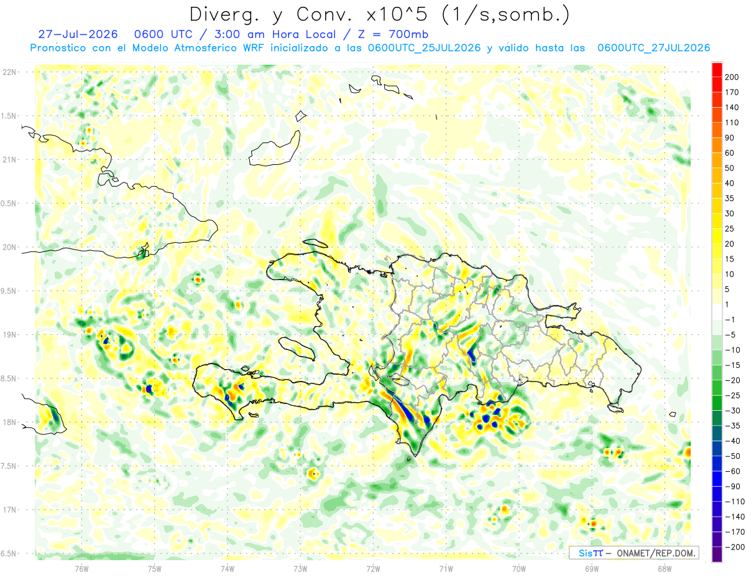Click the colorbar value '-1'

tap(731, 320)
